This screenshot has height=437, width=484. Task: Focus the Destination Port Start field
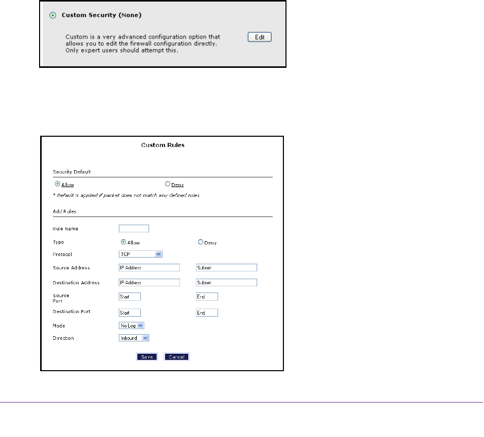pyautogui.click(x=130, y=313)
